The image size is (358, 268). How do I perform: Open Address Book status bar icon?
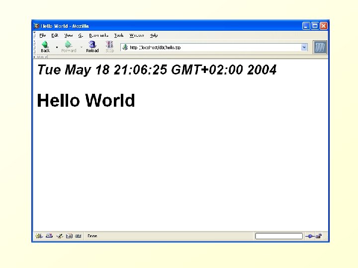(x=69, y=236)
